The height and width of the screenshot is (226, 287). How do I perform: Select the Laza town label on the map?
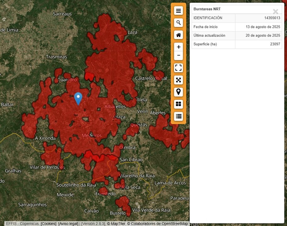point(132,32)
